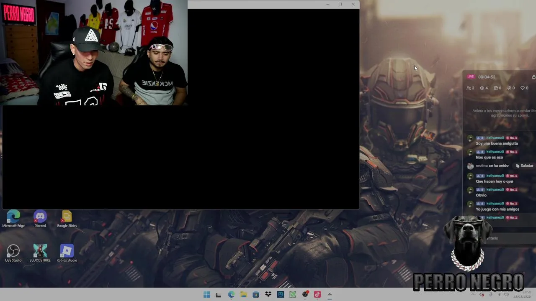Open the Wi-Fi network tray icon
Viewport: 536px width, 301px height.
click(499, 294)
